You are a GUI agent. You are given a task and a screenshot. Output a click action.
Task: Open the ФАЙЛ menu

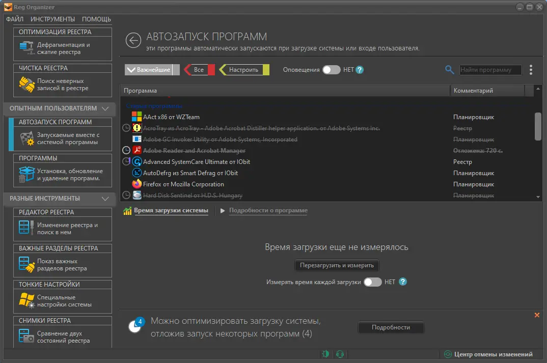(x=15, y=19)
